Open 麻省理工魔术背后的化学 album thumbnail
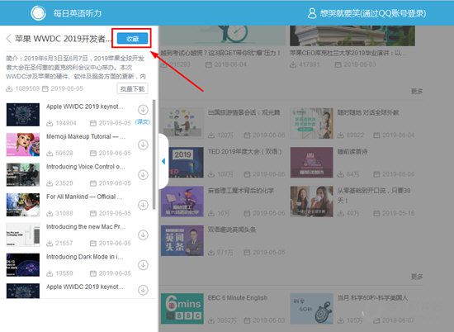The width and height of the screenshot is (454, 332). click(x=182, y=202)
